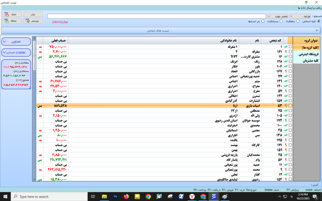322x201 pixels.
Task: Click the green checkmark on the محمدکیان row
Action: tap(286, 155)
